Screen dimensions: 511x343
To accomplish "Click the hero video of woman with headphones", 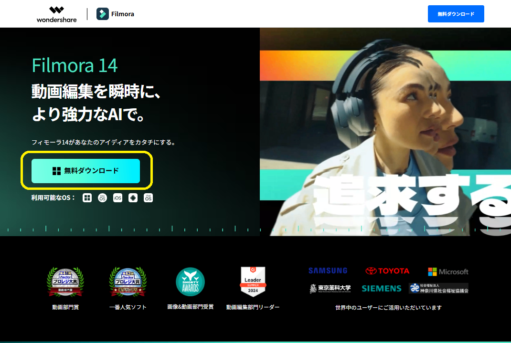I will [x=385, y=132].
